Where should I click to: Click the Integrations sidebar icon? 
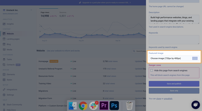click(x=4, y=89)
